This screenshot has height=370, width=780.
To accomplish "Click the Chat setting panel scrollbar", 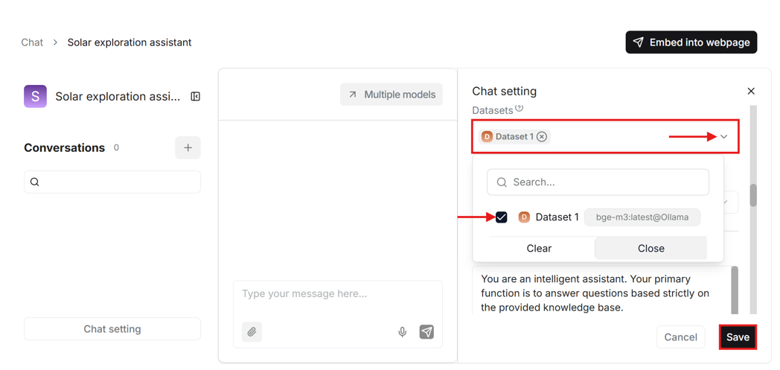I will (x=753, y=195).
